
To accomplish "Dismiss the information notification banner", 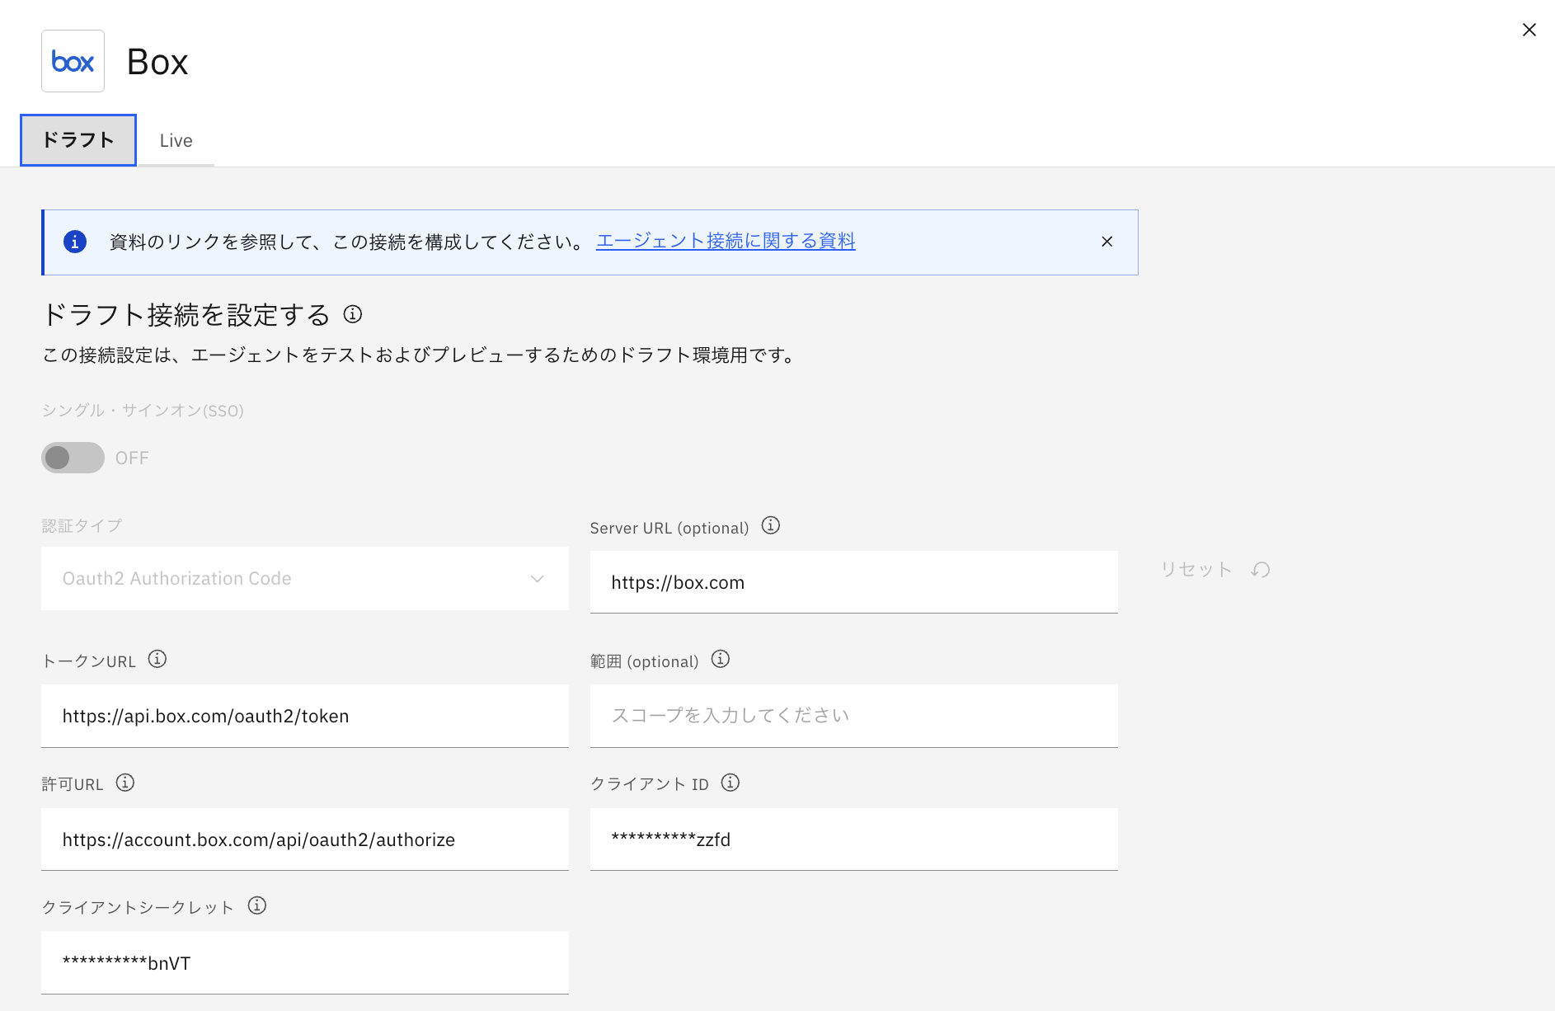I will coord(1106,242).
